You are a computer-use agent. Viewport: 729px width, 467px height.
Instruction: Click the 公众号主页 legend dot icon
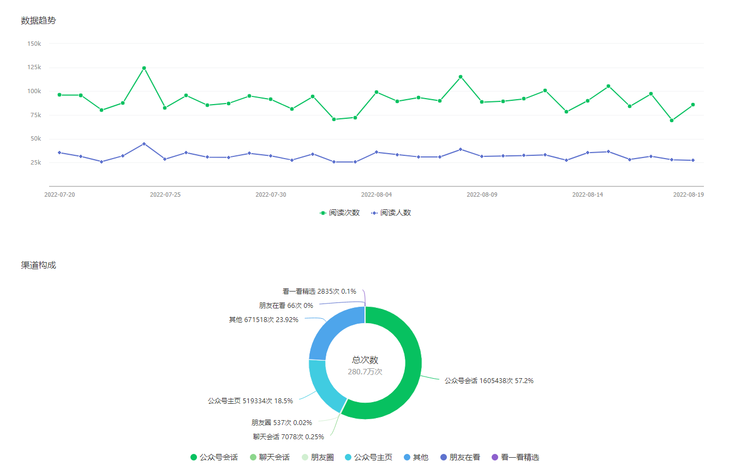coord(348,457)
